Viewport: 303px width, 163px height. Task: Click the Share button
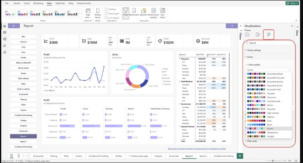[x=292, y=3]
